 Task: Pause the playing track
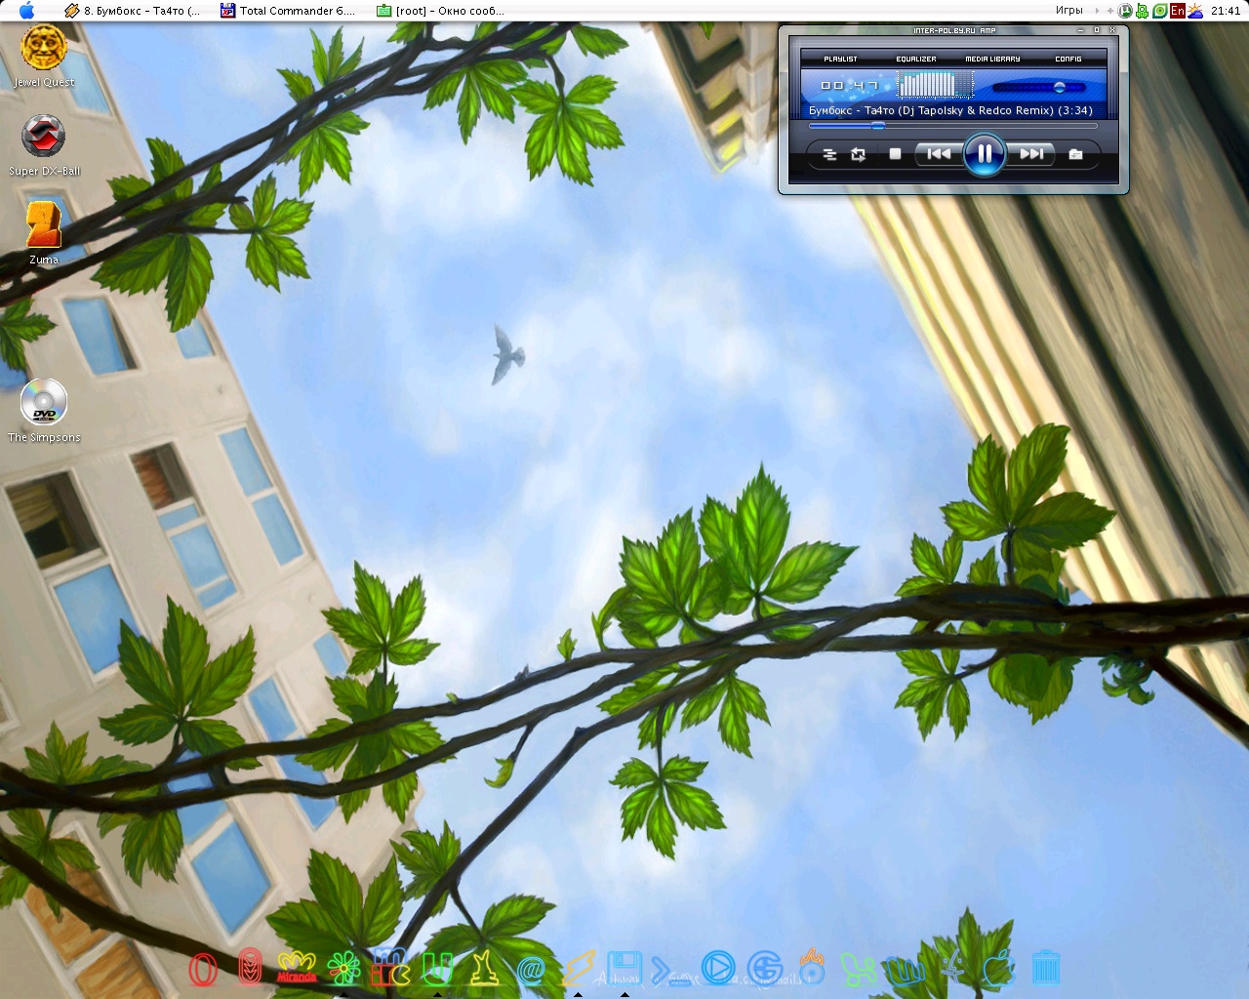coord(985,153)
